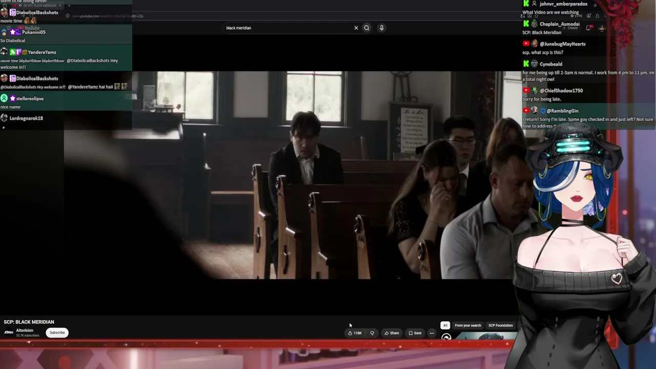The image size is (656, 369).
Task: Click chat username Lordragnarok18
Action: (26, 118)
